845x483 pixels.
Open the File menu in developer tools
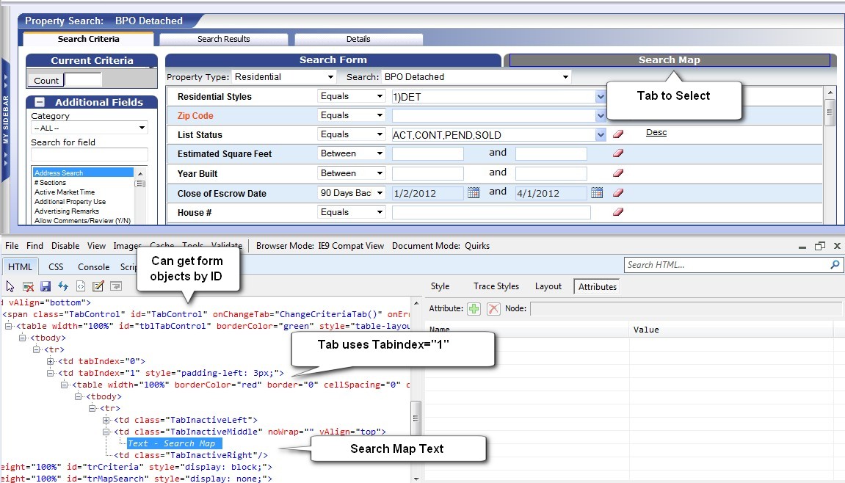[x=12, y=246]
